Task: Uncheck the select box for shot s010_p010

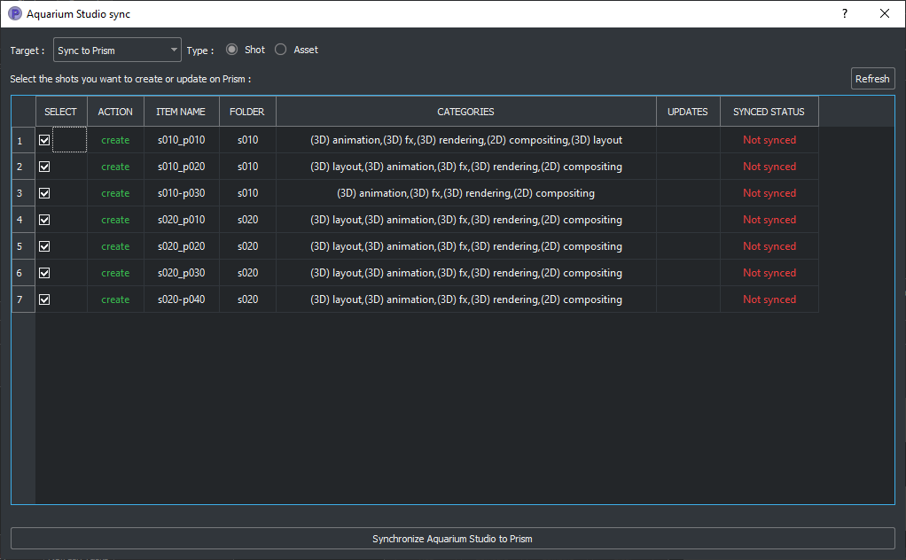Action: (44, 140)
